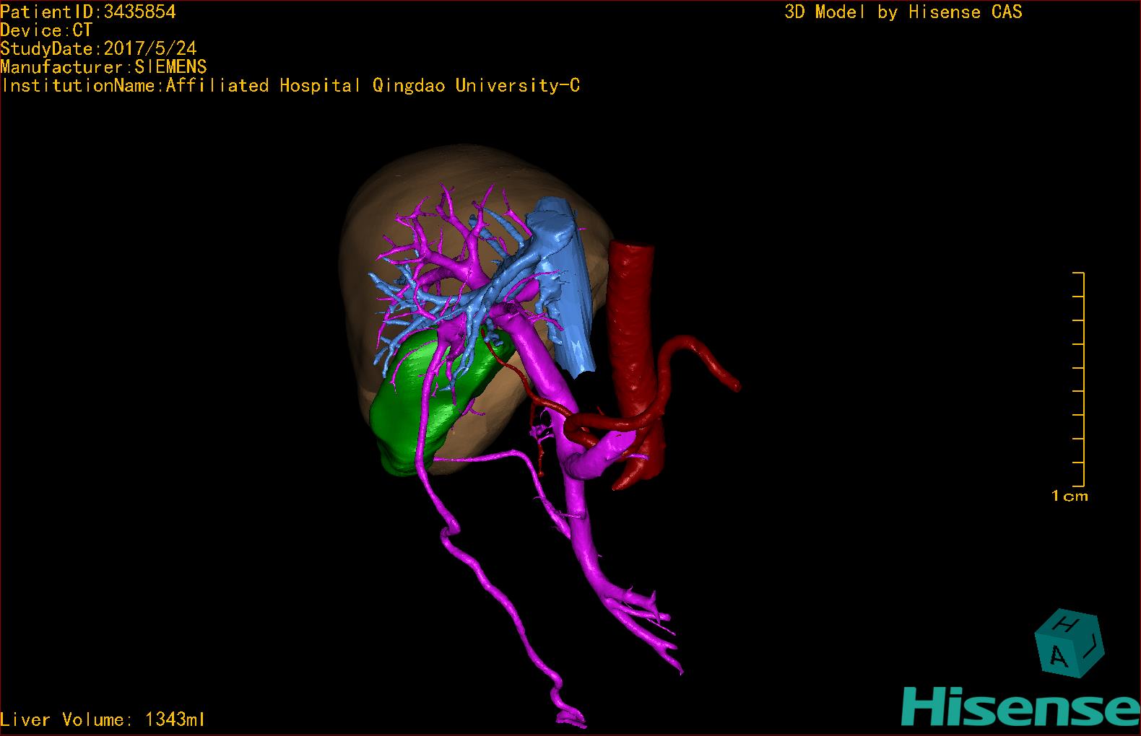The width and height of the screenshot is (1141, 736).
Task: Click the PatientID:3435854 text
Action: [x=88, y=12]
